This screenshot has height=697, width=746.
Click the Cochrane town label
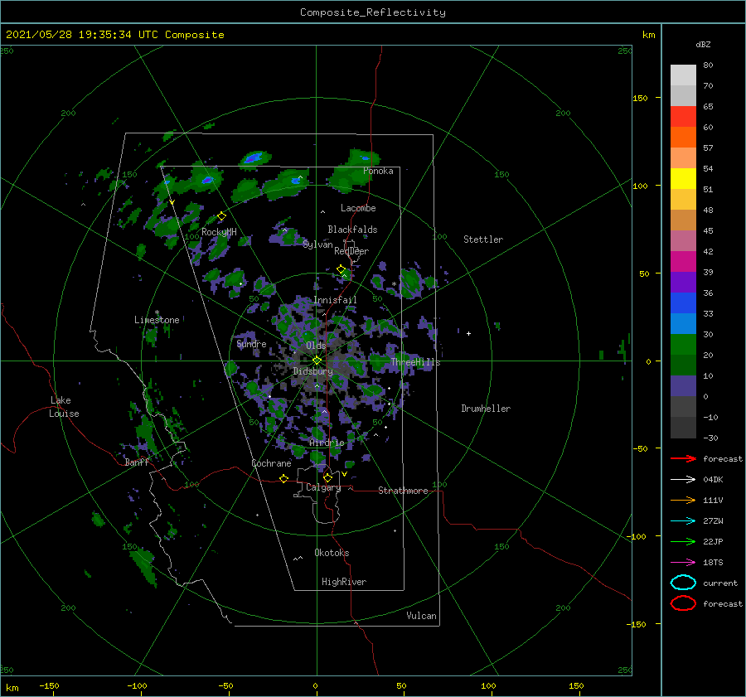(x=271, y=463)
